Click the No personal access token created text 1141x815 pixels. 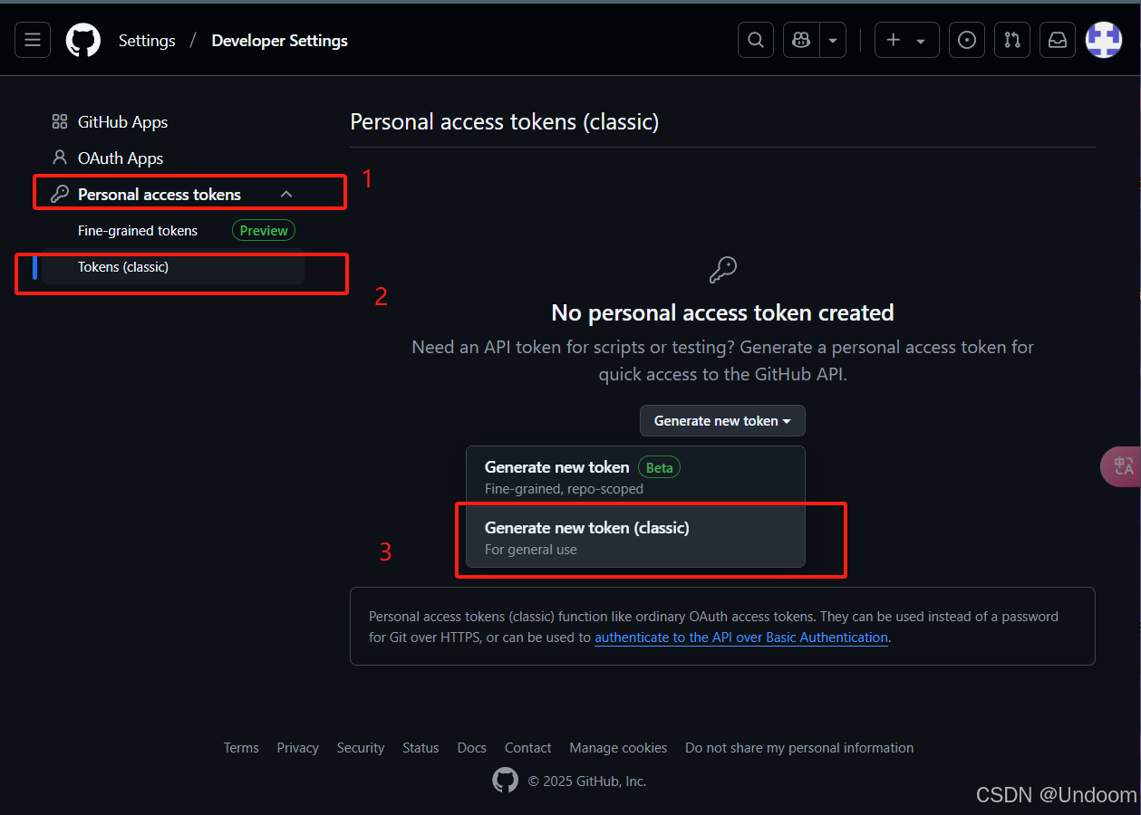pyautogui.click(x=722, y=313)
